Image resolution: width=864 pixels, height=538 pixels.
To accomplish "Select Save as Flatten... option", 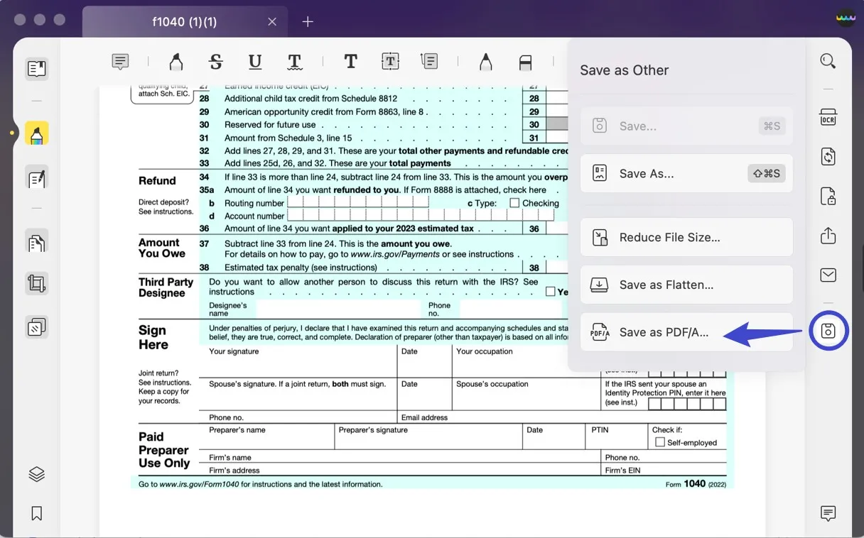I will pyautogui.click(x=686, y=285).
